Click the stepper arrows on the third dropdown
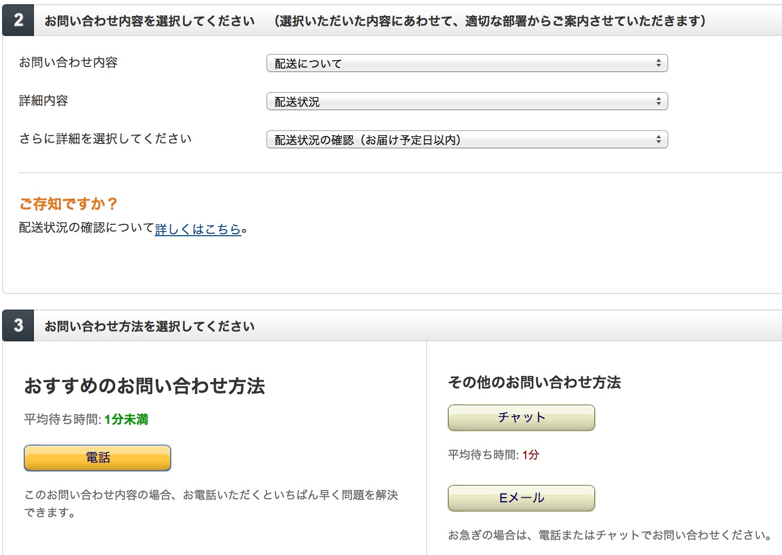Image resolution: width=782 pixels, height=555 pixels. (659, 140)
